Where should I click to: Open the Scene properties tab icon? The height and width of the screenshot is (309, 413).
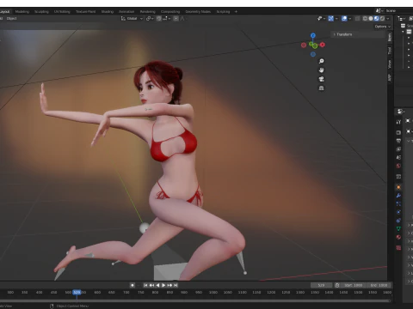(x=398, y=157)
